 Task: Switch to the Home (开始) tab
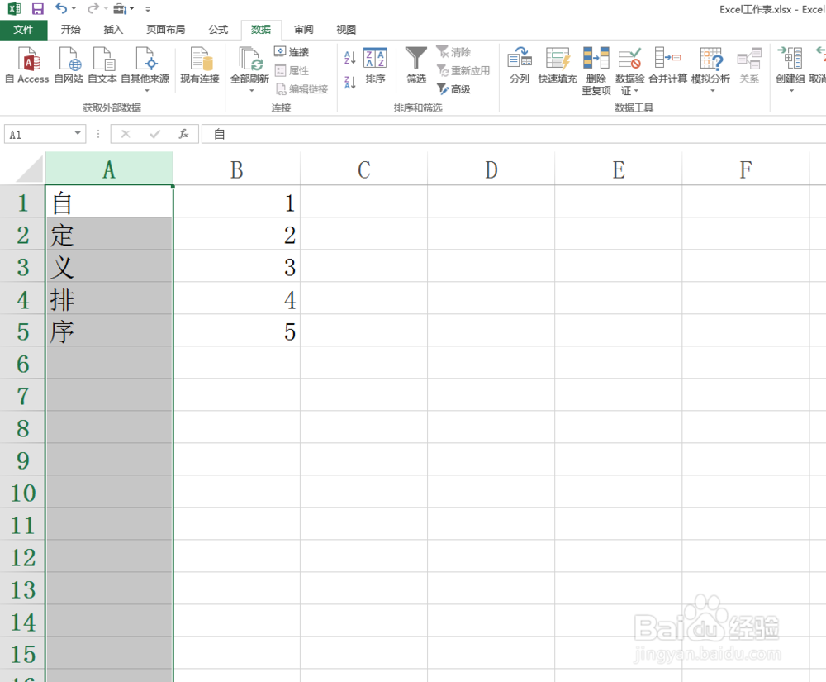(x=70, y=30)
